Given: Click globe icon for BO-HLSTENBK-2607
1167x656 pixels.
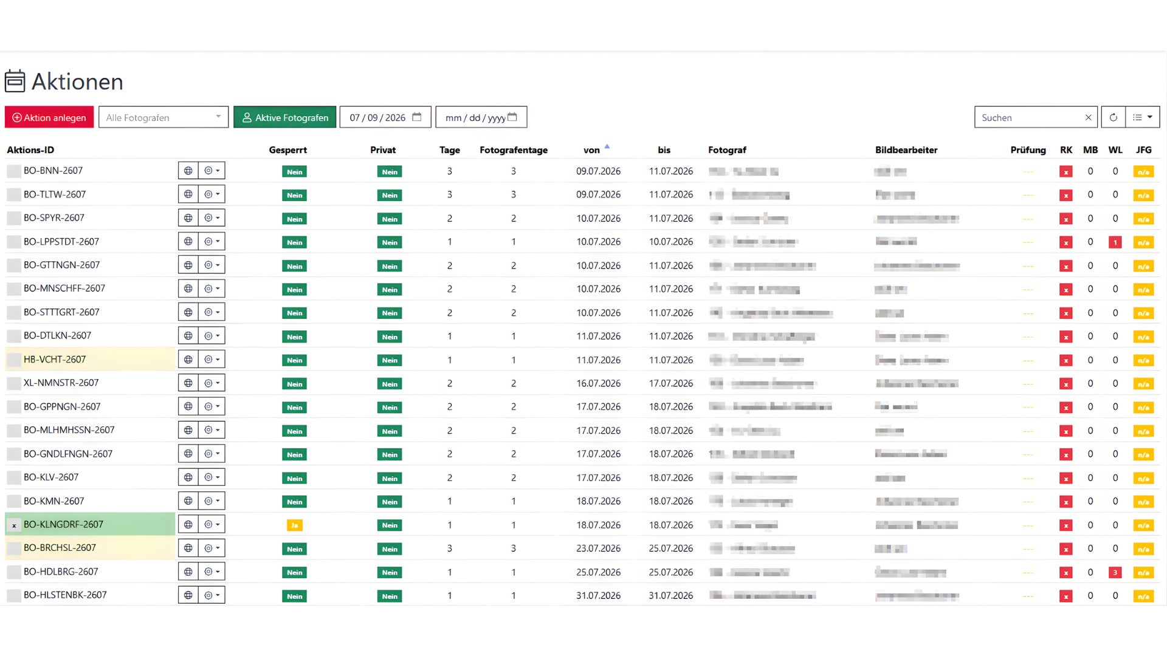Looking at the screenshot, I should click(188, 595).
